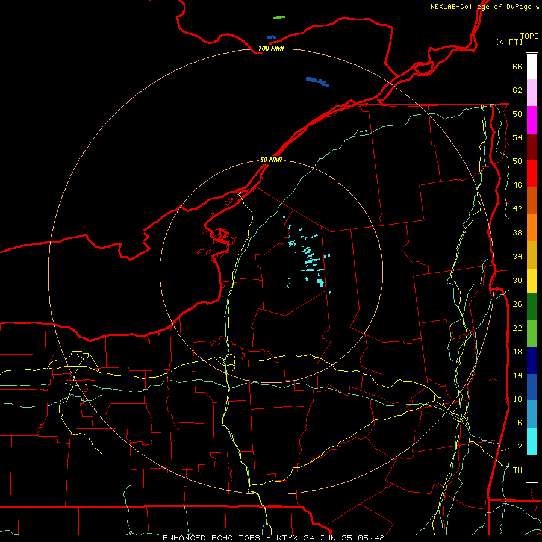Click the dark green 26 kft swatch
This screenshot has height=542, width=542.
click(532, 307)
